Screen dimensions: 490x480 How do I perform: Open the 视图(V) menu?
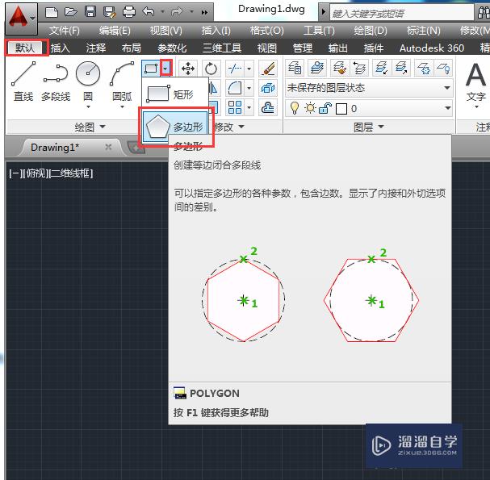click(166, 31)
